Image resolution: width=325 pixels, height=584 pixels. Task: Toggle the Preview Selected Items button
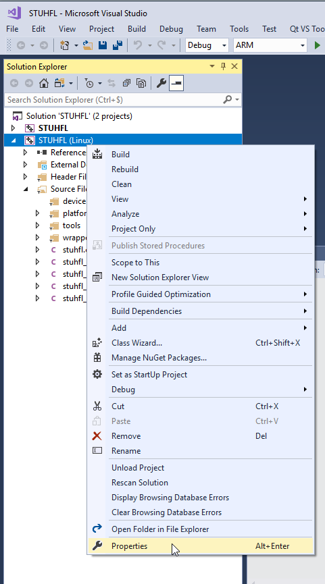point(176,83)
